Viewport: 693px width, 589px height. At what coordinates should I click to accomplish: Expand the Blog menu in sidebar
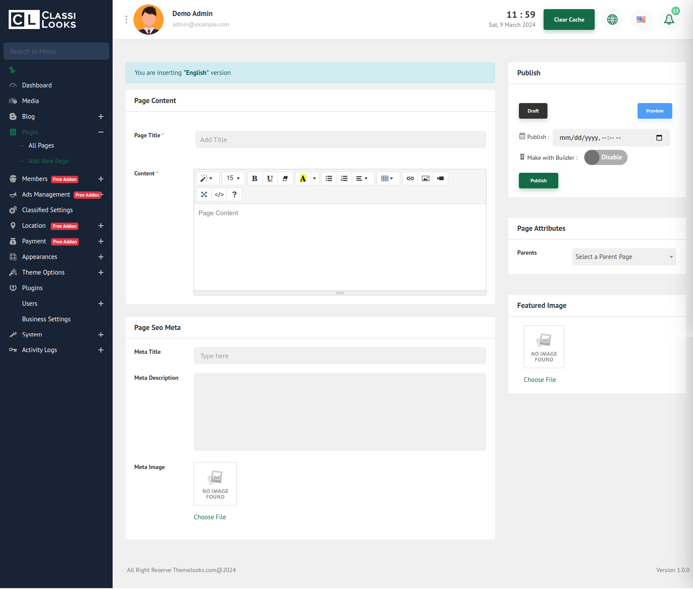tap(100, 117)
